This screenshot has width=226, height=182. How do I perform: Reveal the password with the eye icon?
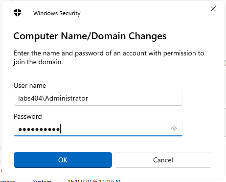[174, 129]
